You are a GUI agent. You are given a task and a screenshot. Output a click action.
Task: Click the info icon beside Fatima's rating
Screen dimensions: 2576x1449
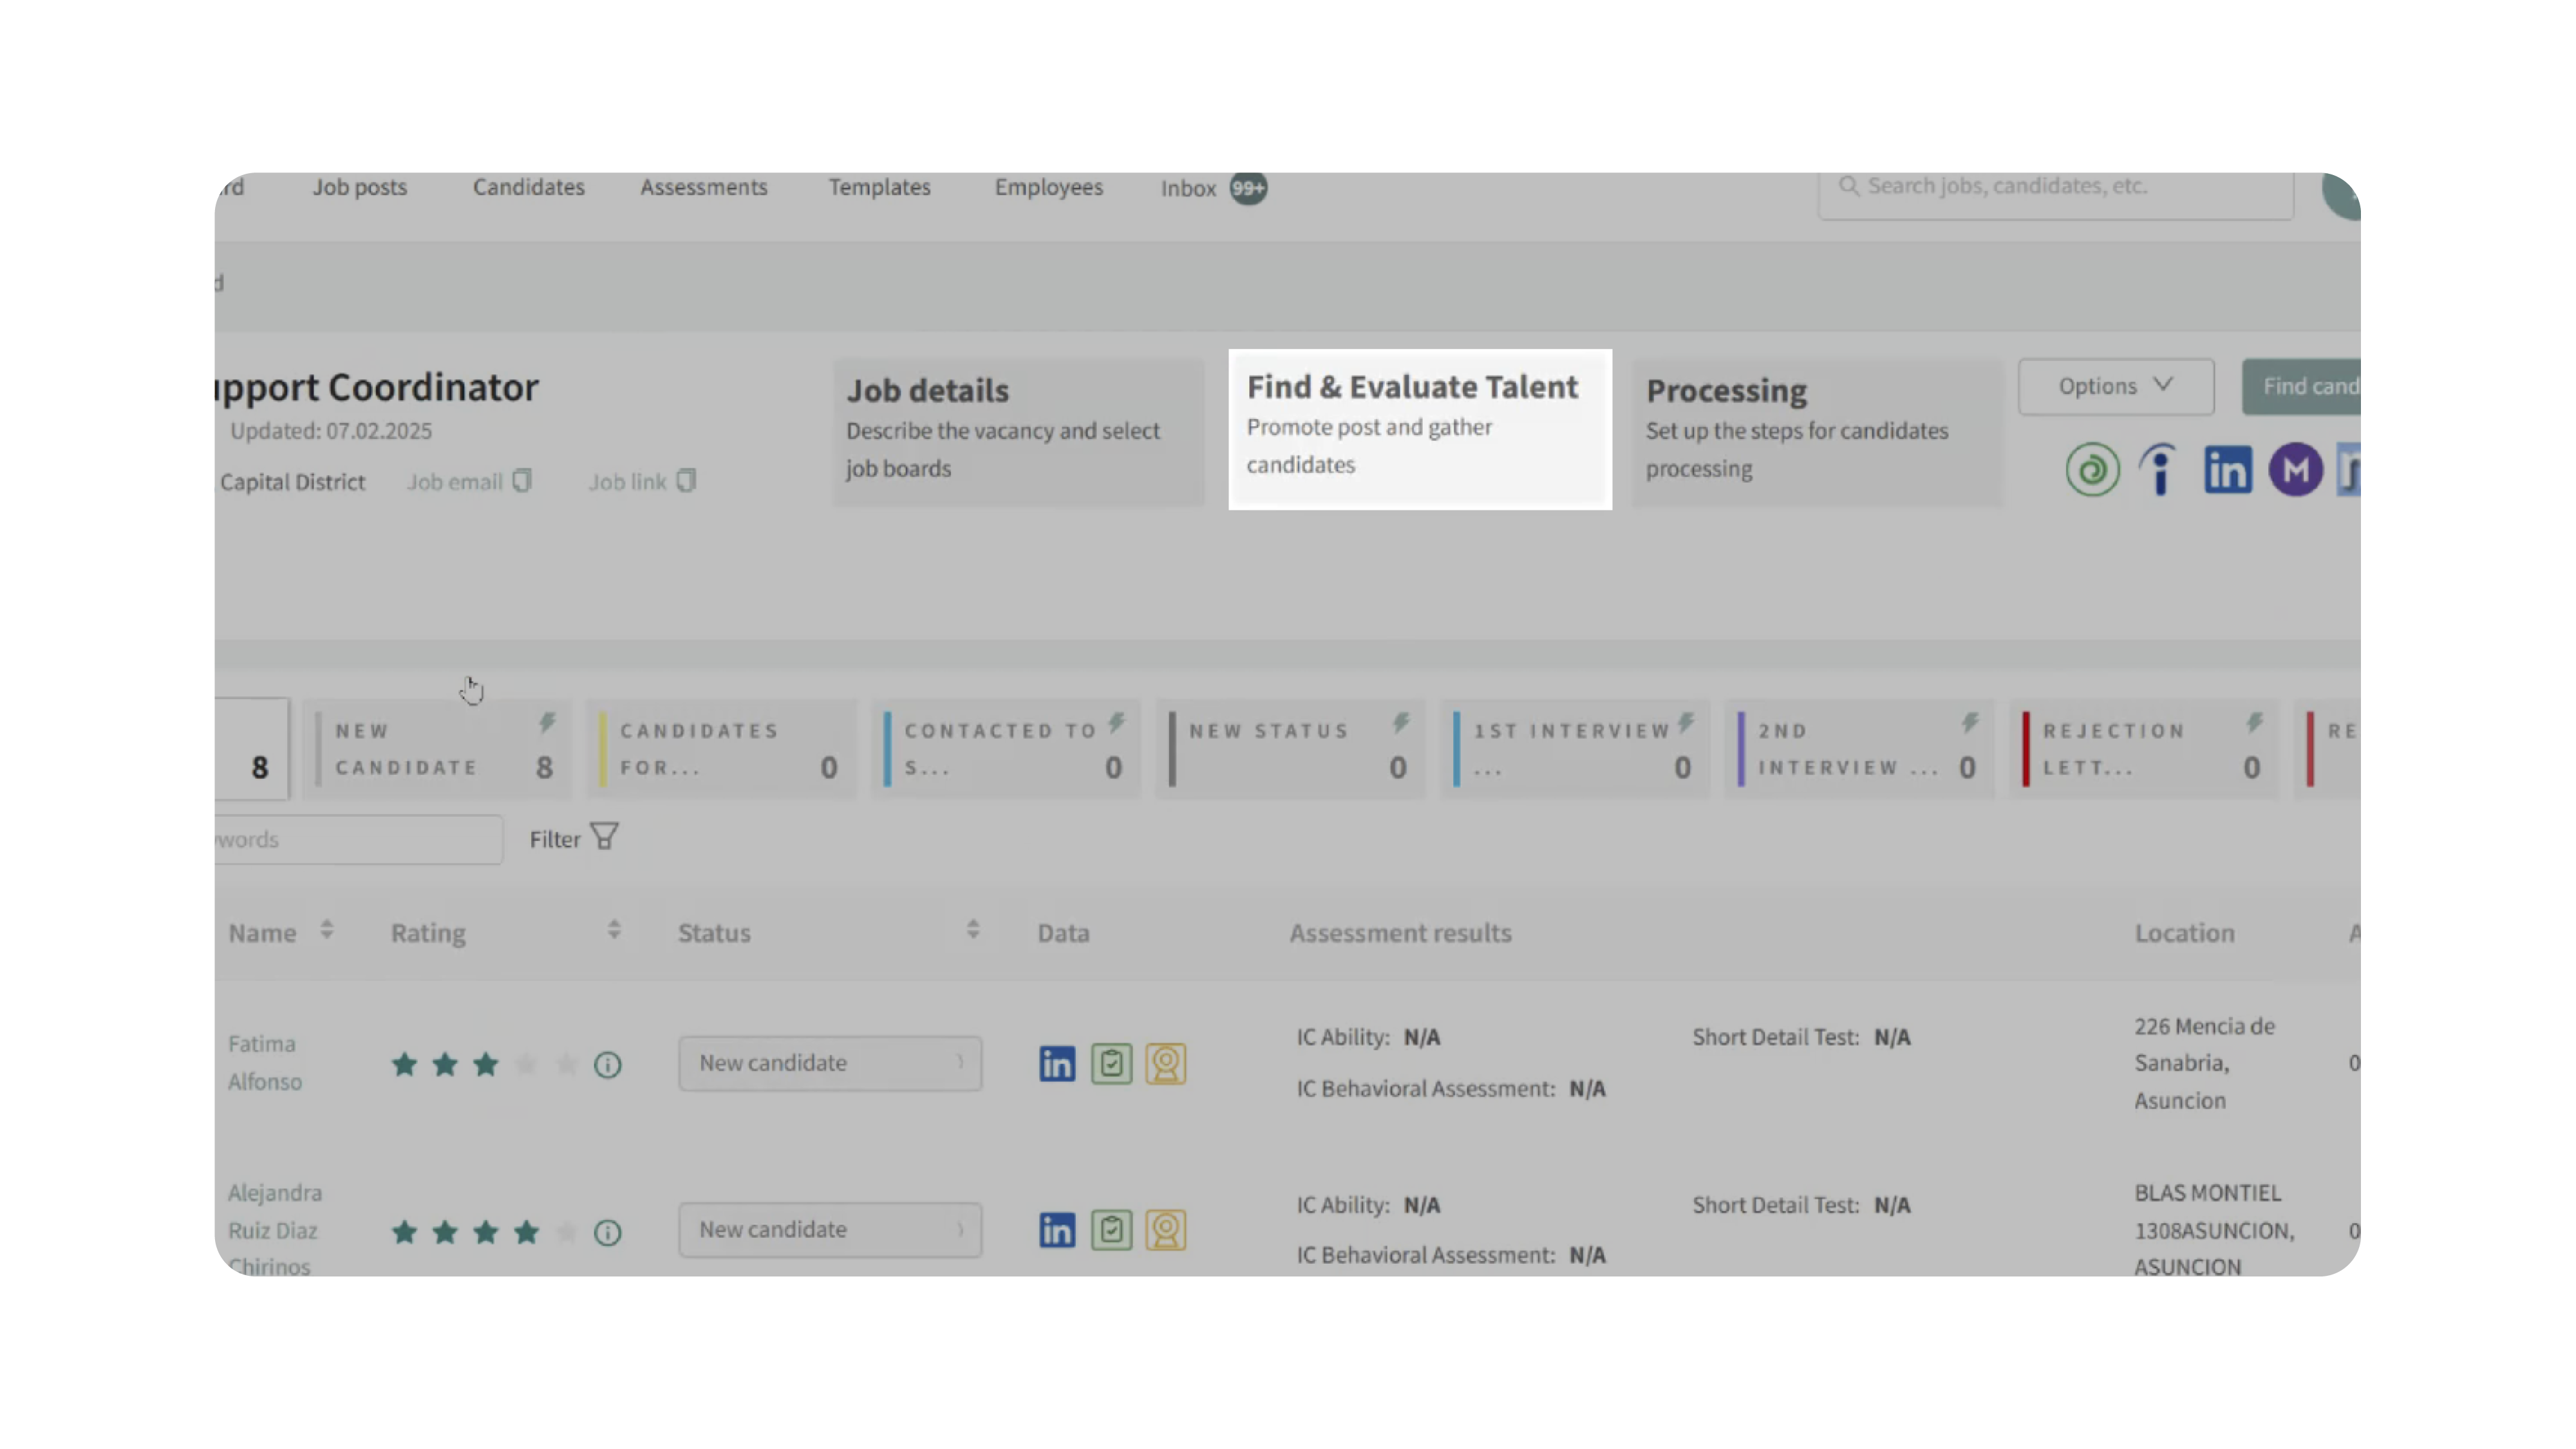(x=607, y=1065)
